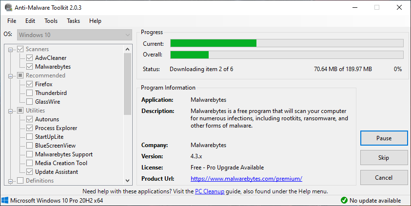Click the Current progress bar

[x=287, y=43]
